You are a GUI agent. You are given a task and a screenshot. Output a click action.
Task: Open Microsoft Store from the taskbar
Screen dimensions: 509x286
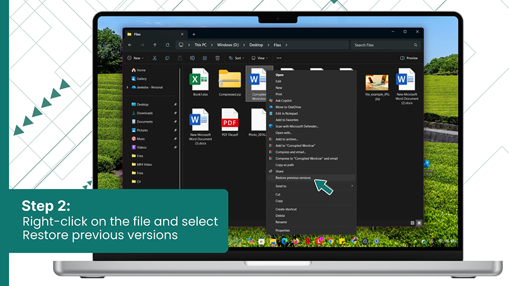(x=261, y=241)
